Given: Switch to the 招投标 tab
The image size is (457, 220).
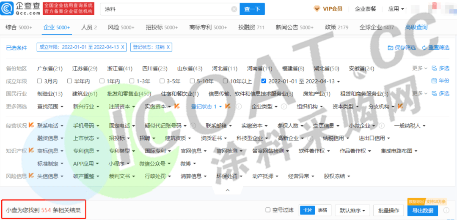Looking at the screenshot, I should 162,27.
